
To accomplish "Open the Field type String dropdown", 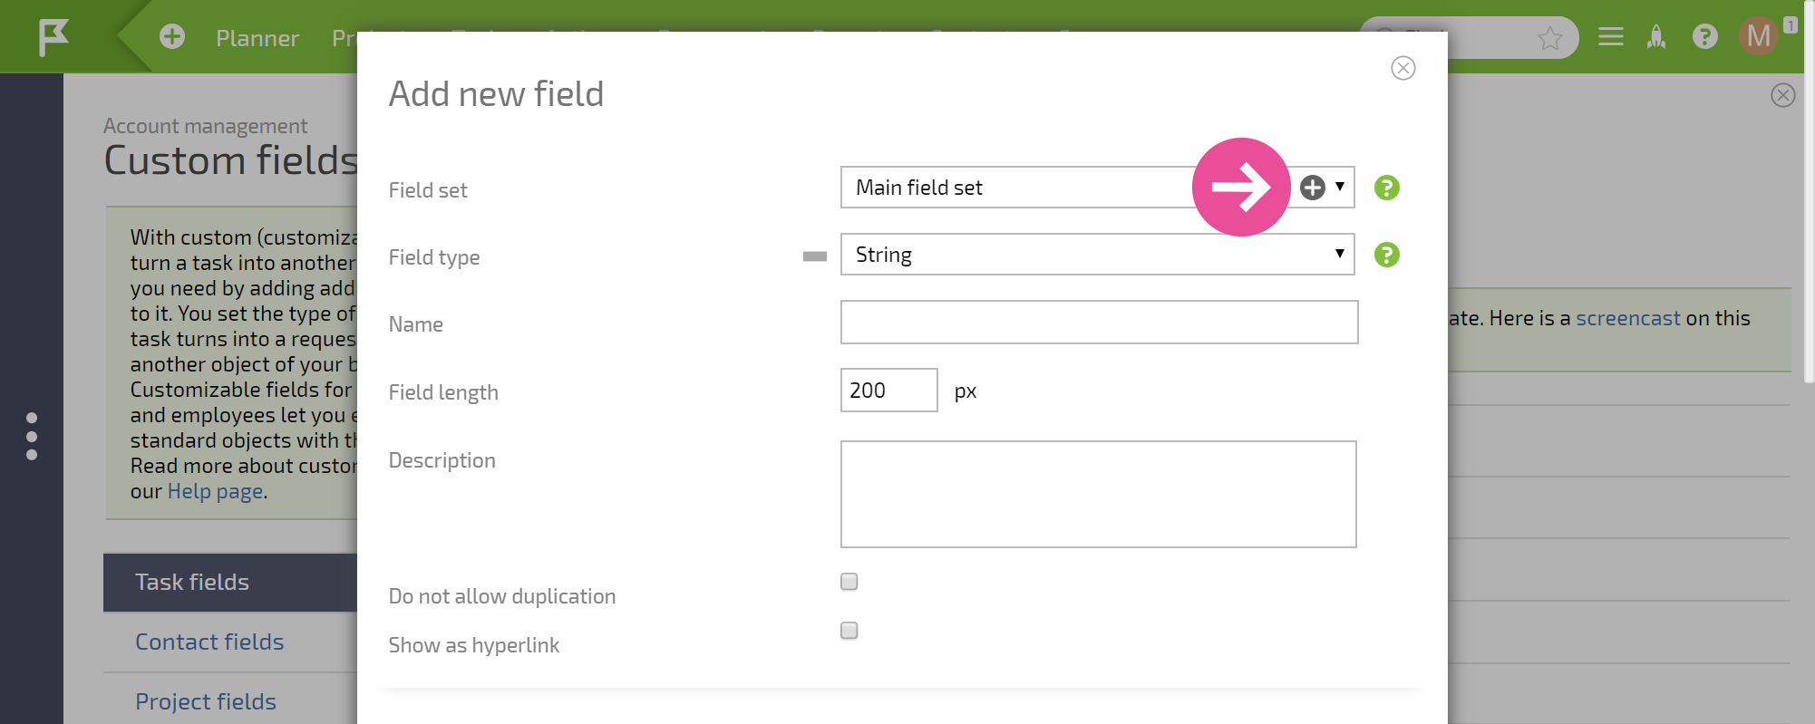I will [x=1098, y=255].
